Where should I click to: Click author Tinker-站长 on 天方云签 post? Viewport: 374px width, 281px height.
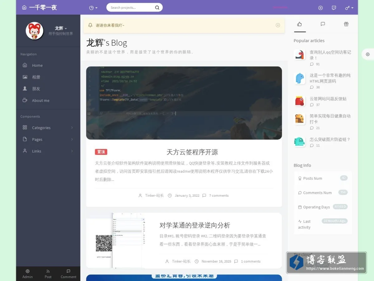[154, 195]
